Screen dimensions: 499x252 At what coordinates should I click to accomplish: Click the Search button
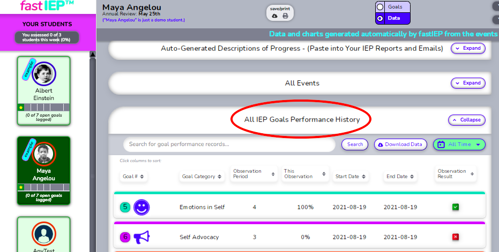point(355,144)
